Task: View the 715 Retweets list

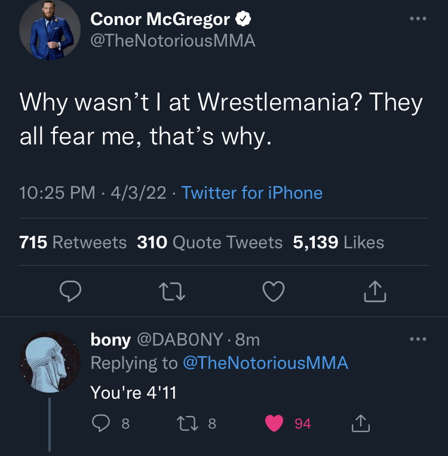Action: (x=73, y=242)
